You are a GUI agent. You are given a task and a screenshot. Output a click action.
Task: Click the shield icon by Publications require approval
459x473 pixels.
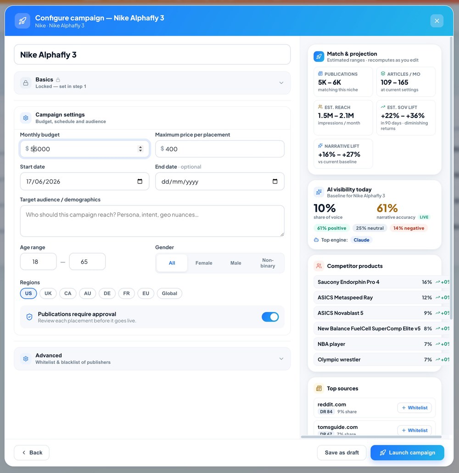click(x=29, y=317)
